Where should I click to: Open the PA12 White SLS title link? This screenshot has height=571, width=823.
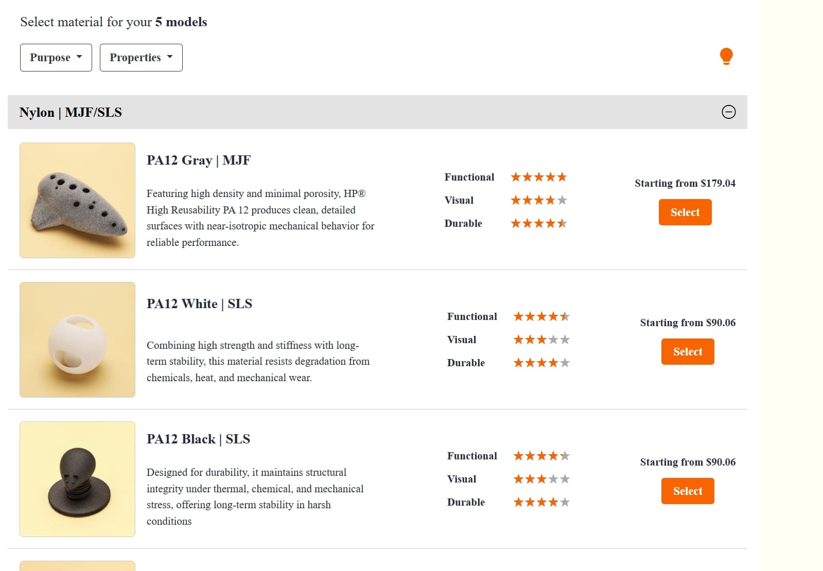200,304
